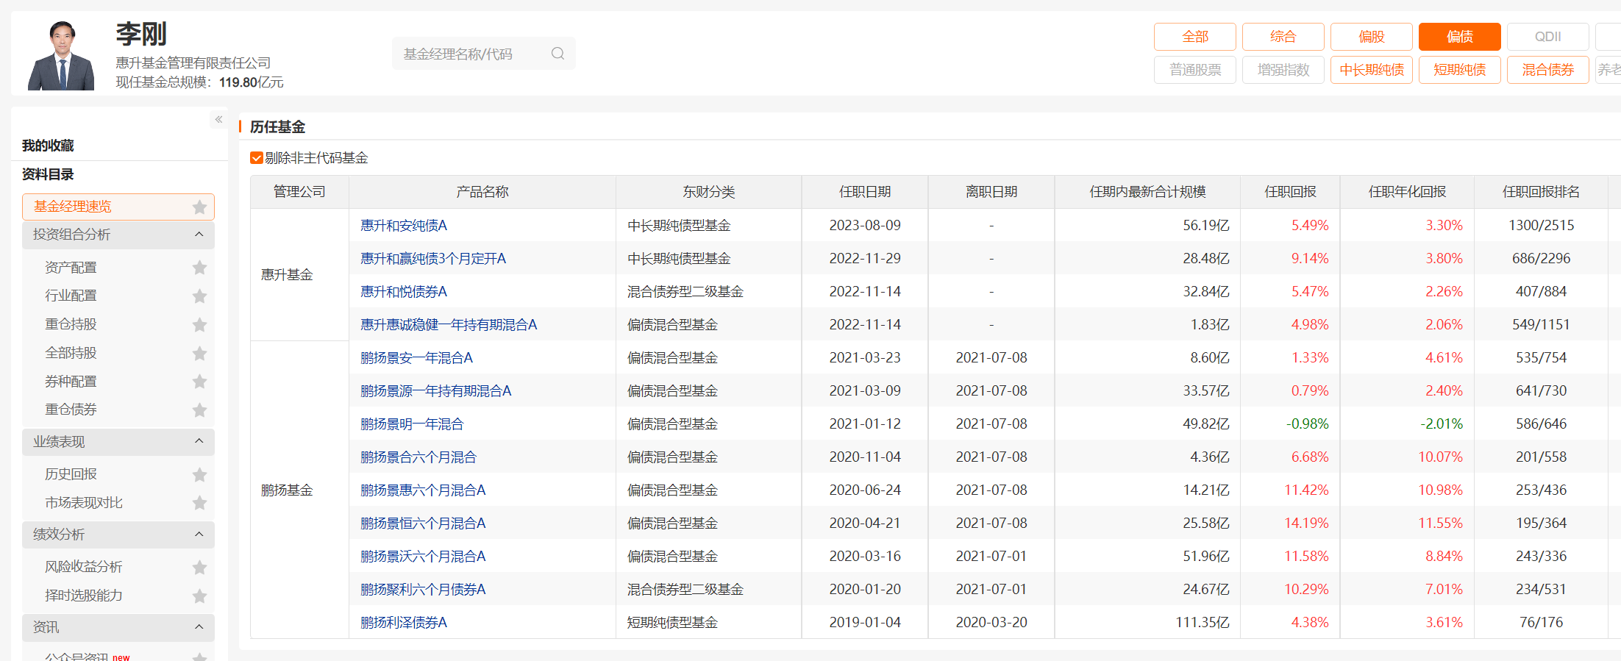Collapse the left sidebar with double-arrow icon

(x=218, y=119)
